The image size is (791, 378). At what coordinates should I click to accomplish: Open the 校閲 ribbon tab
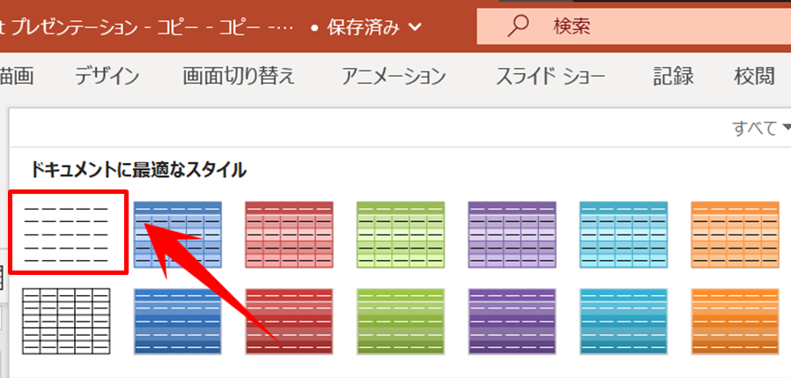pyautogui.click(x=754, y=76)
